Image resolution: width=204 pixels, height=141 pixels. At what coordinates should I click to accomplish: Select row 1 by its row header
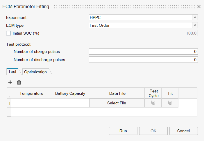[x=9, y=103]
